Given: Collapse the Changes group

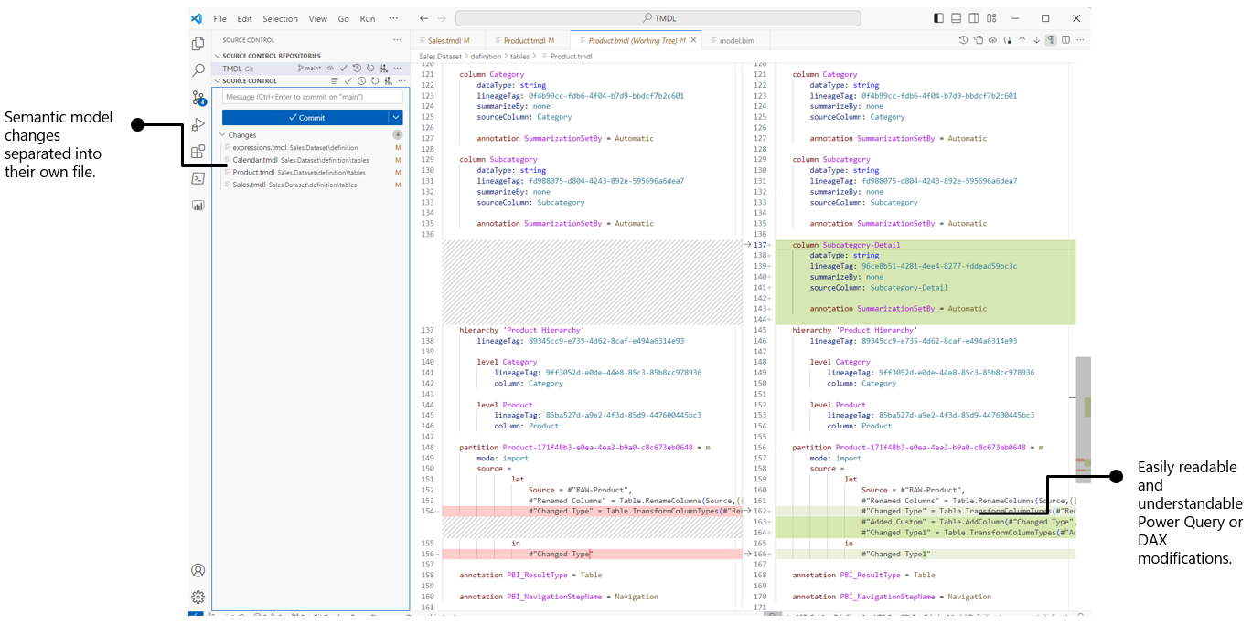Looking at the screenshot, I should tap(222, 135).
